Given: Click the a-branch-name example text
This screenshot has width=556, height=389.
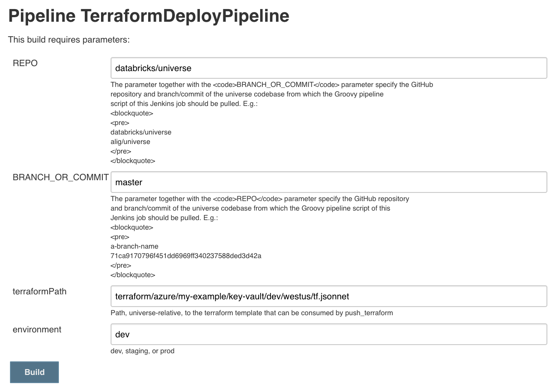Looking at the screenshot, I should click(135, 246).
